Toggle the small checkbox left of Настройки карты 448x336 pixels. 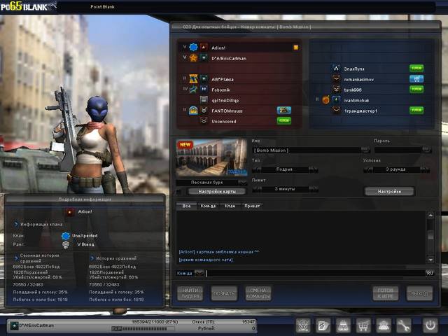click(179, 192)
